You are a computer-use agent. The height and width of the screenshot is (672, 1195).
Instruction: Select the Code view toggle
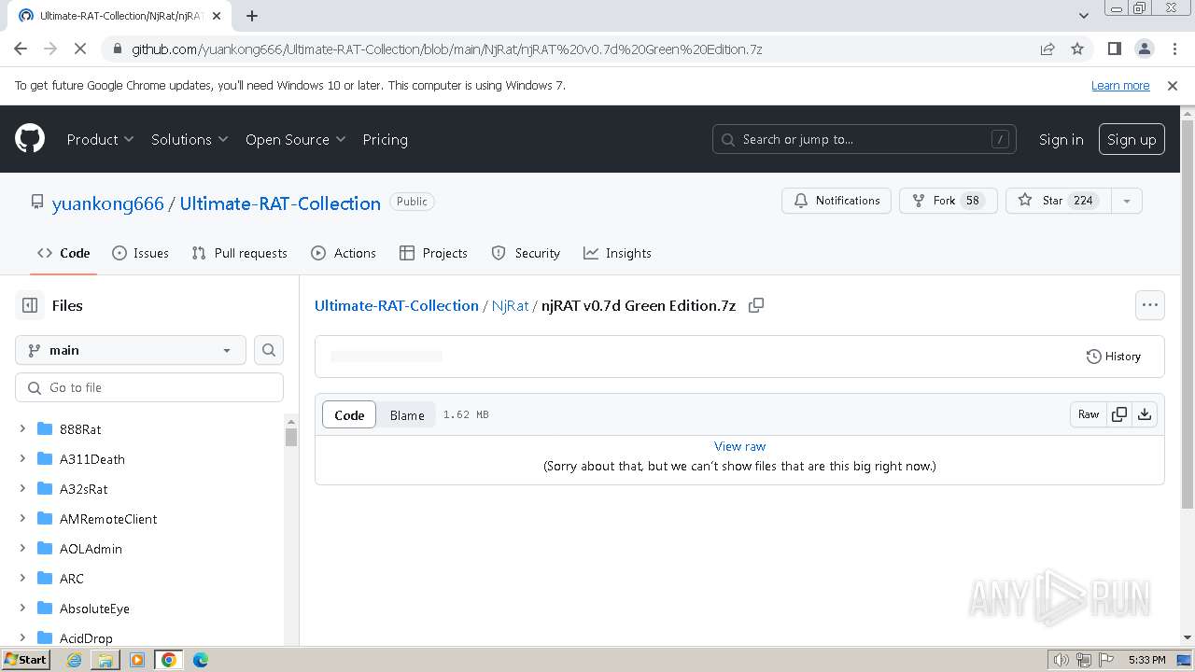pyautogui.click(x=349, y=415)
